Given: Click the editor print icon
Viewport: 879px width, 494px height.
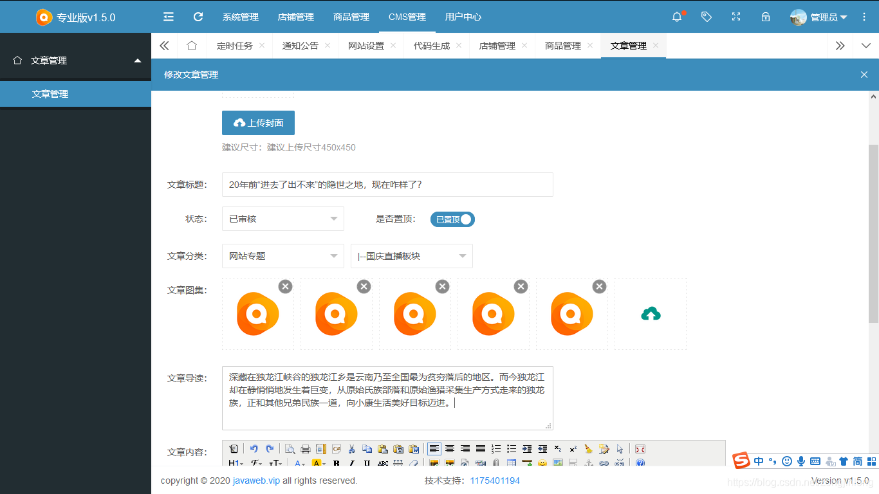Looking at the screenshot, I should coord(306,449).
